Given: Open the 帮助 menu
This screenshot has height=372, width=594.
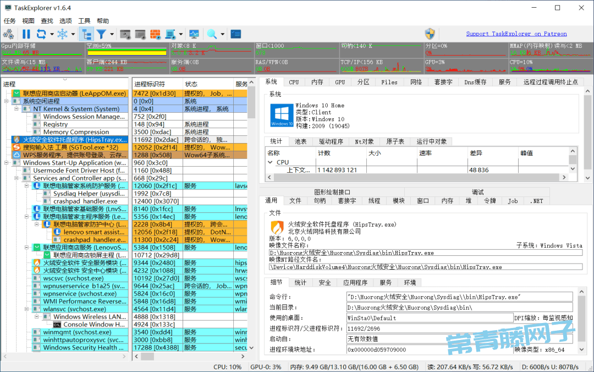Looking at the screenshot, I should tap(103, 21).
